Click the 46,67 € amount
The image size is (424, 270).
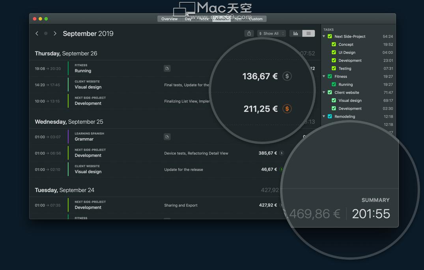coord(269,169)
